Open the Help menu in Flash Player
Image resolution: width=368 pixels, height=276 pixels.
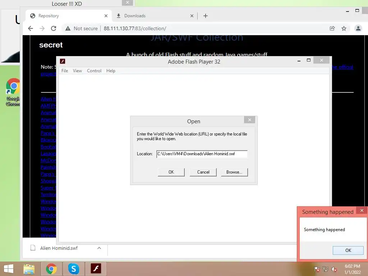[111, 71]
